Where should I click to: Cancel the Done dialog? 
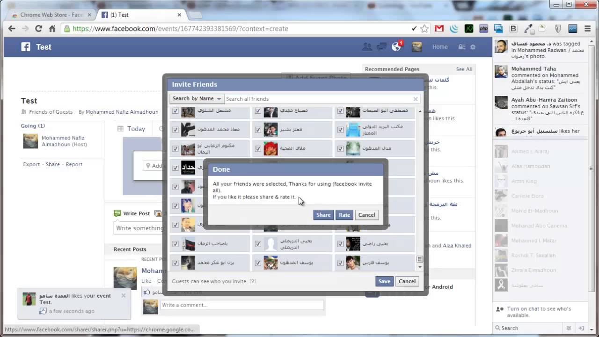pyautogui.click(x=366, y=215)
